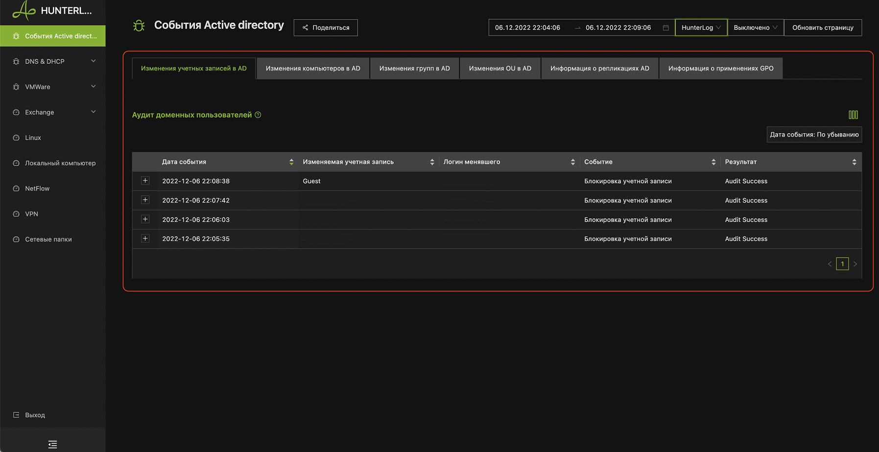Click the HunterLog leaf logo icon
Viewport: 879px width, 452px height.
tap(24, 10)
